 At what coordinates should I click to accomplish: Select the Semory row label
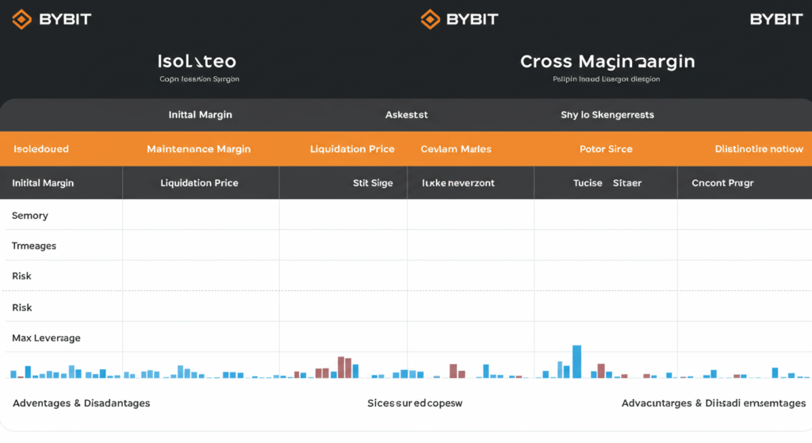pos(30,216)
